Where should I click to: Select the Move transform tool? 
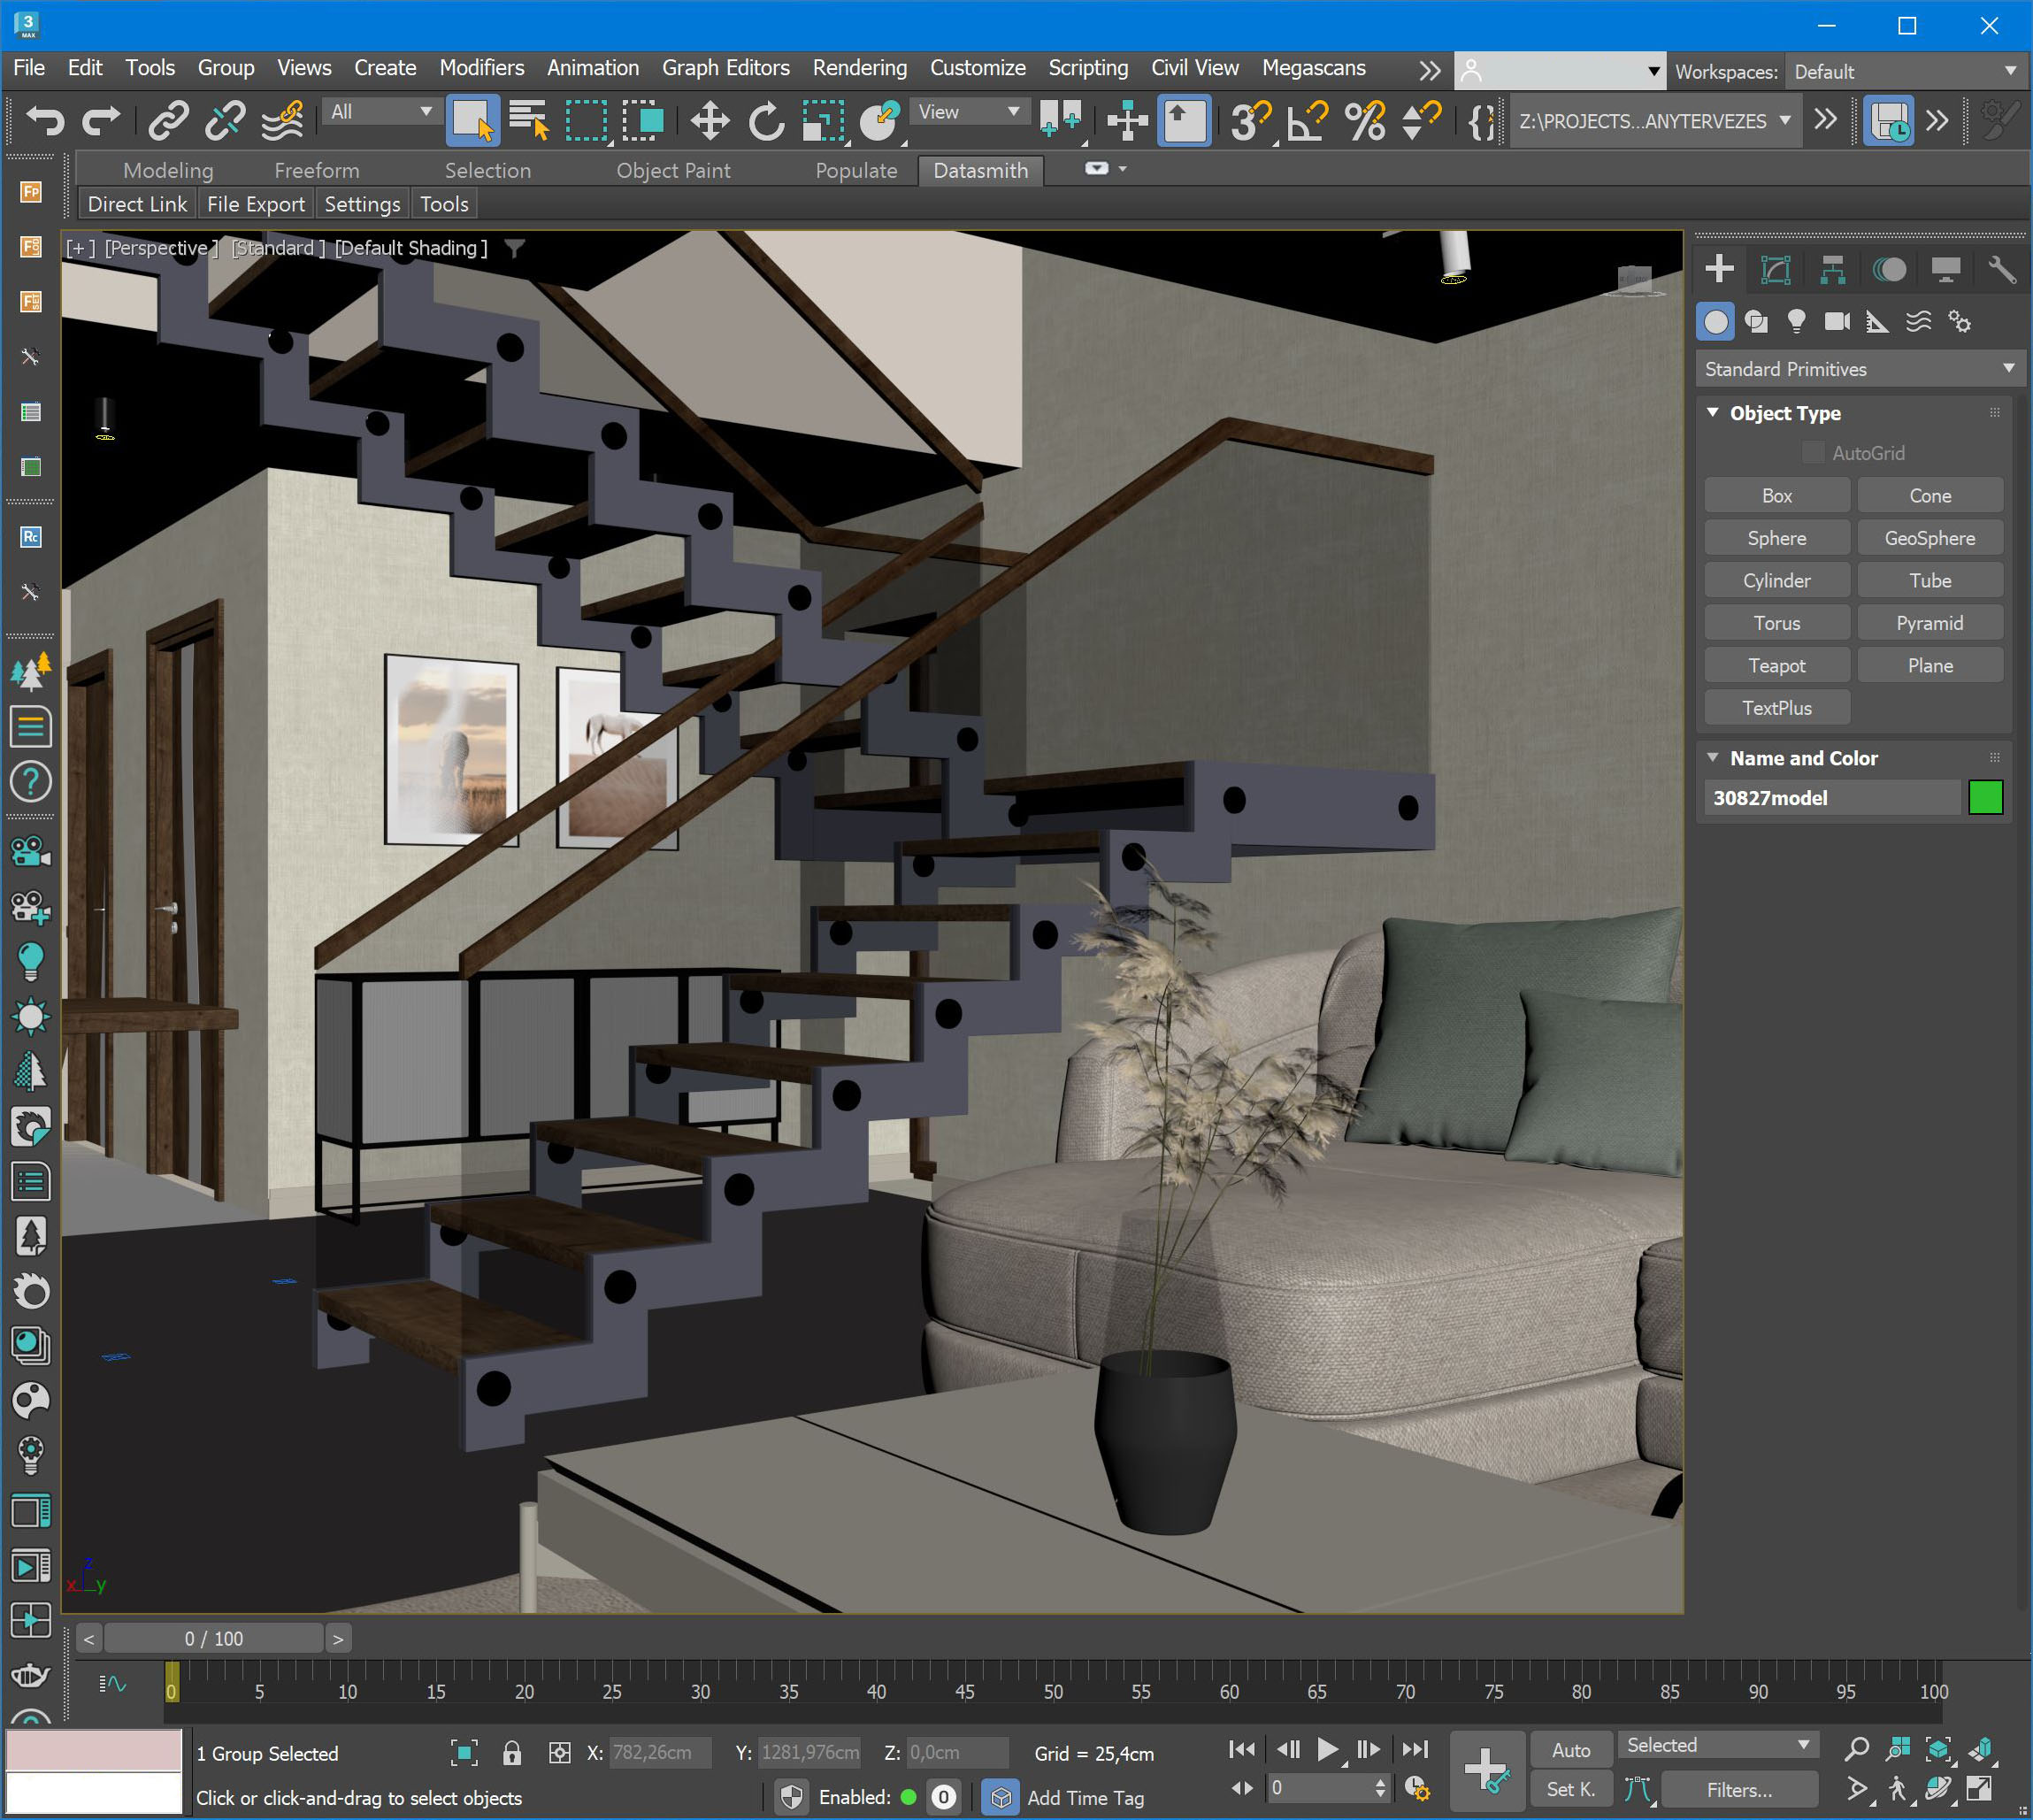tap(709, 121)
